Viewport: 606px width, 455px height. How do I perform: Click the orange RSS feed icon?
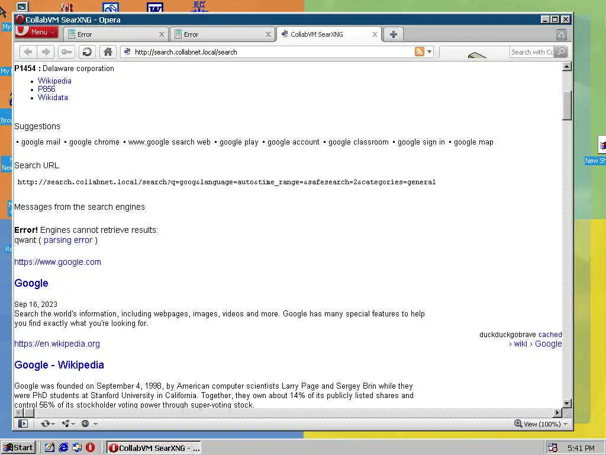tap(420, 52)
